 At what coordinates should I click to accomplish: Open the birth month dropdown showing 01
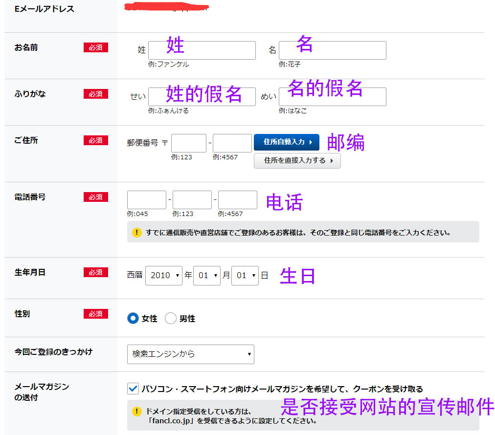tap(207, 275)
